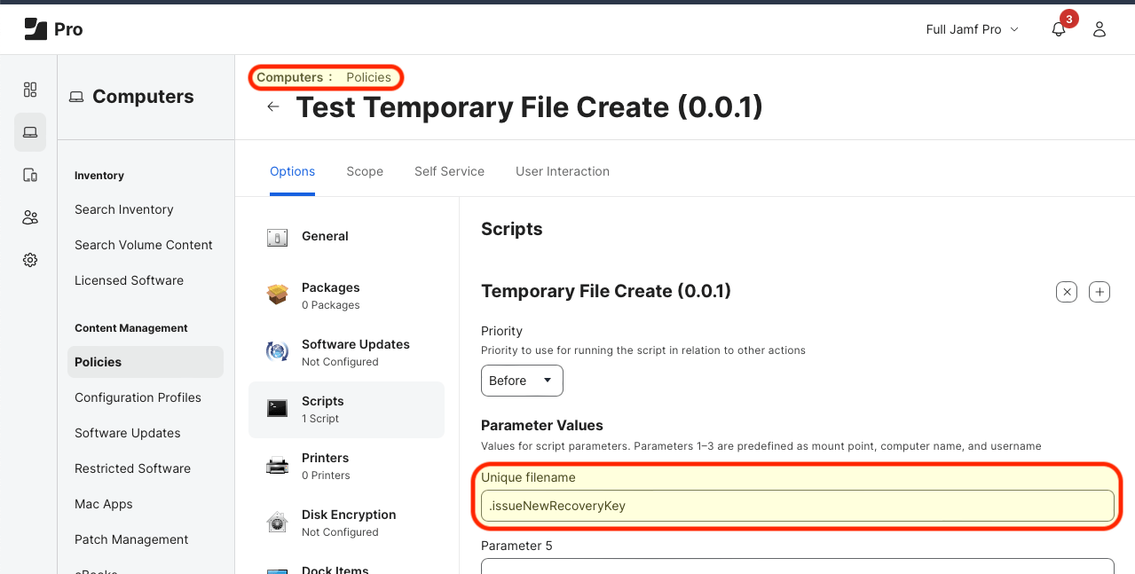Switch to the User Interaction tab
Viewport: 1135px width, 574px height.
pyautogui.click(x=563, y=171)
